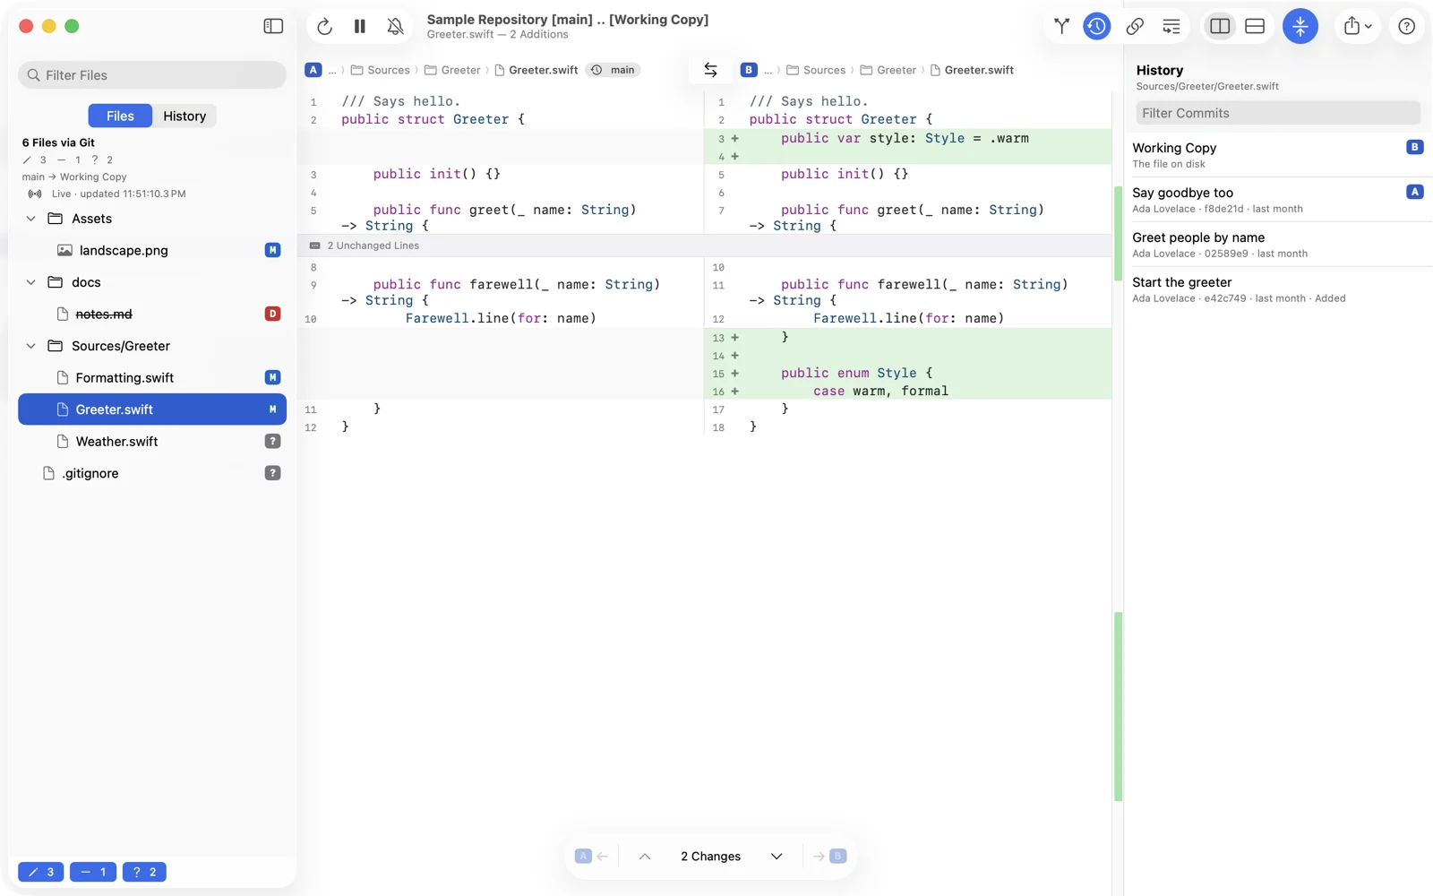
Task: Select the 'Say goodbye too' commit
Action: click(1278, 200)
